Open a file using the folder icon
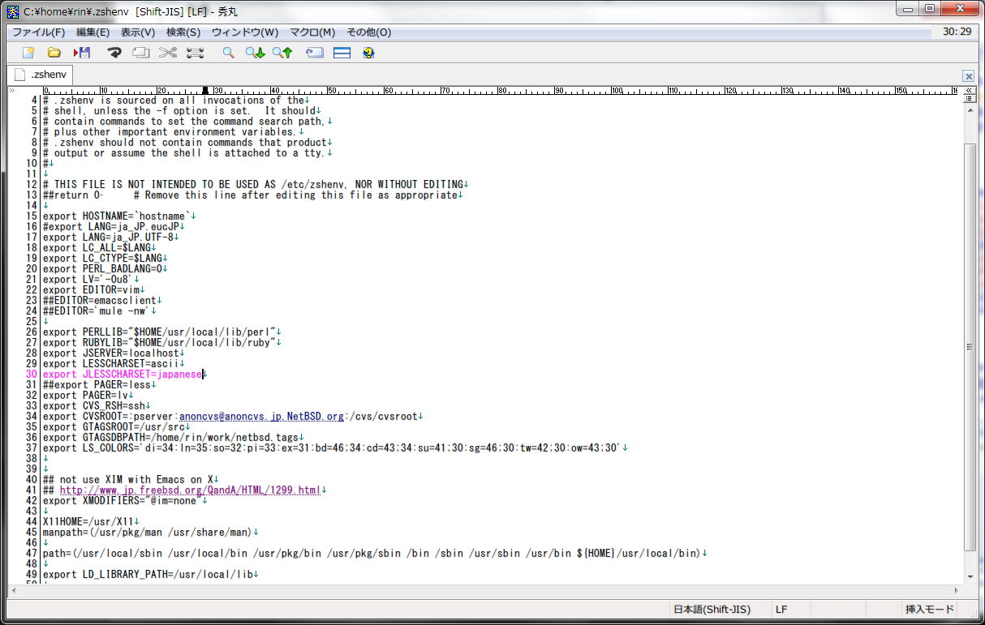 54,53
